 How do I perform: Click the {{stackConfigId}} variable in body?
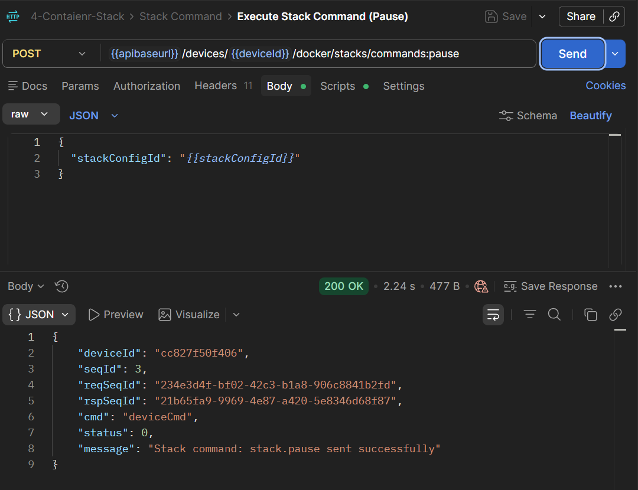(x=240, y=158)
